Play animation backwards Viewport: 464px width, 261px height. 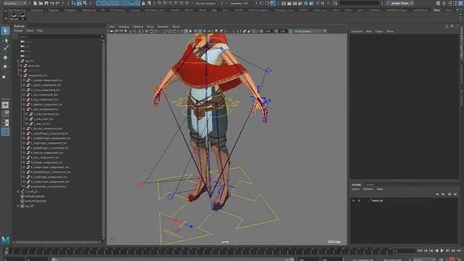pyautogui.click(x=436, y=251)
